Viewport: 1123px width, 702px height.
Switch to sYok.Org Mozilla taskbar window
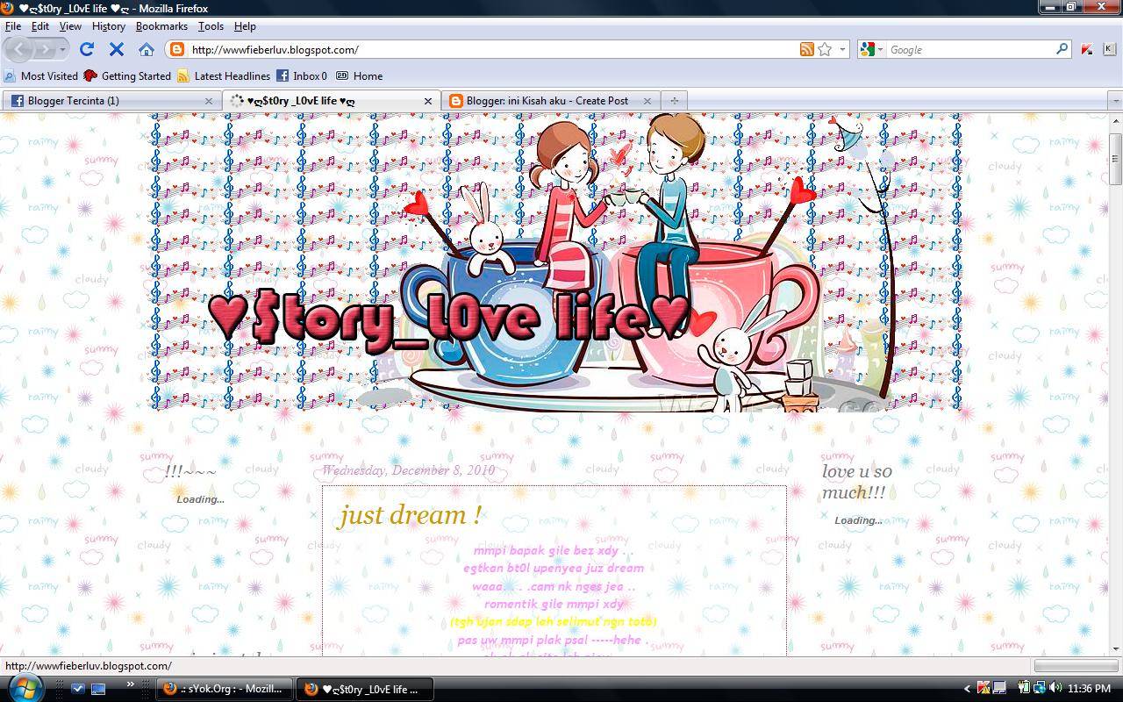[x=224, y=689]
